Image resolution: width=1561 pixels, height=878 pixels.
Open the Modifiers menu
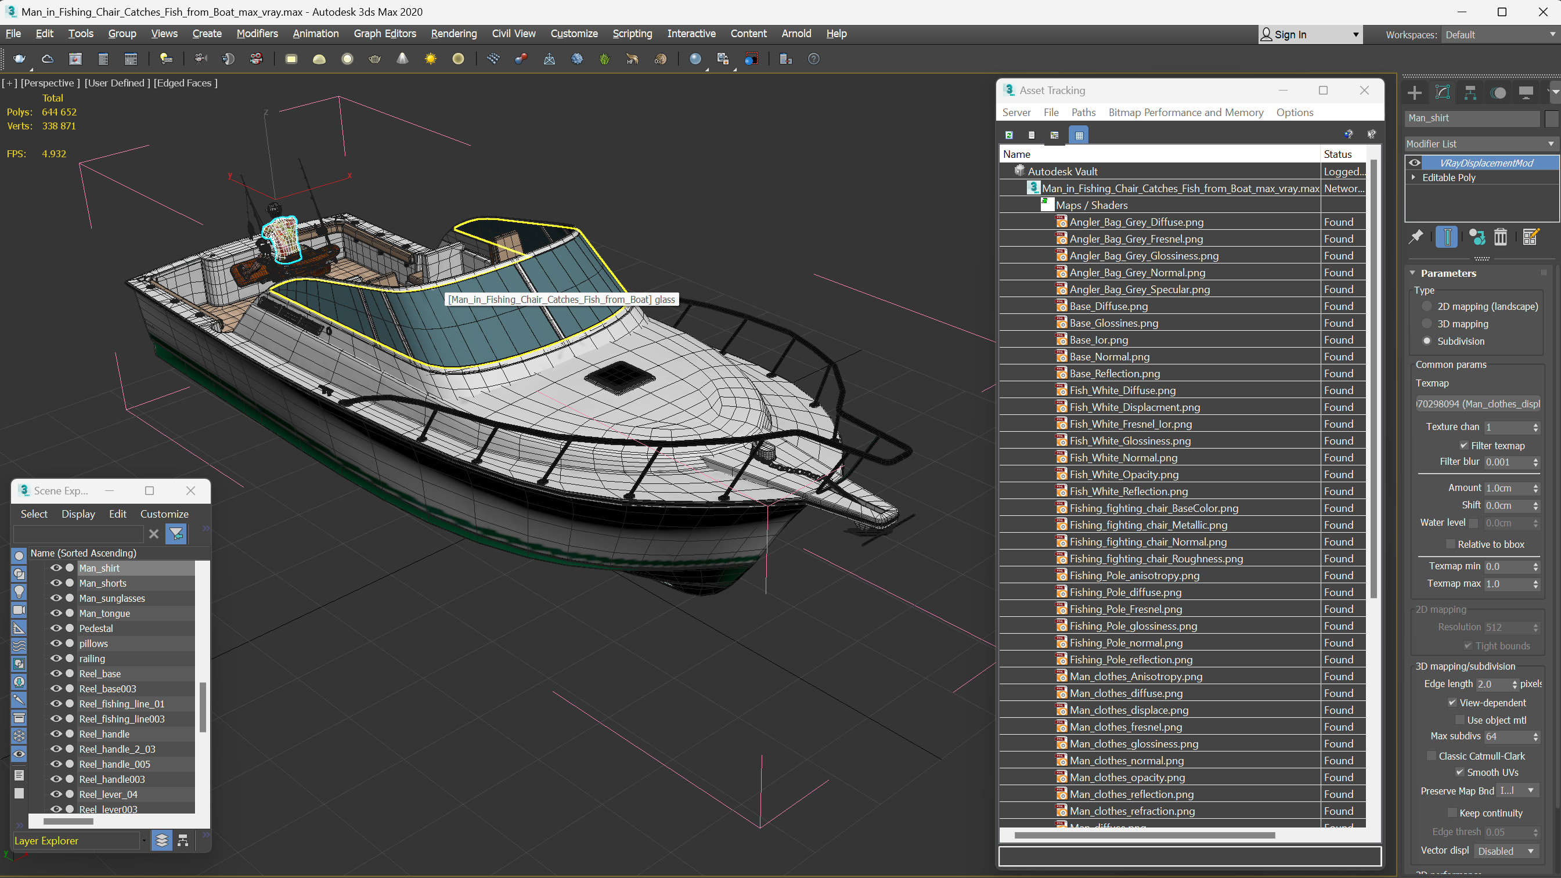[256, 33]
